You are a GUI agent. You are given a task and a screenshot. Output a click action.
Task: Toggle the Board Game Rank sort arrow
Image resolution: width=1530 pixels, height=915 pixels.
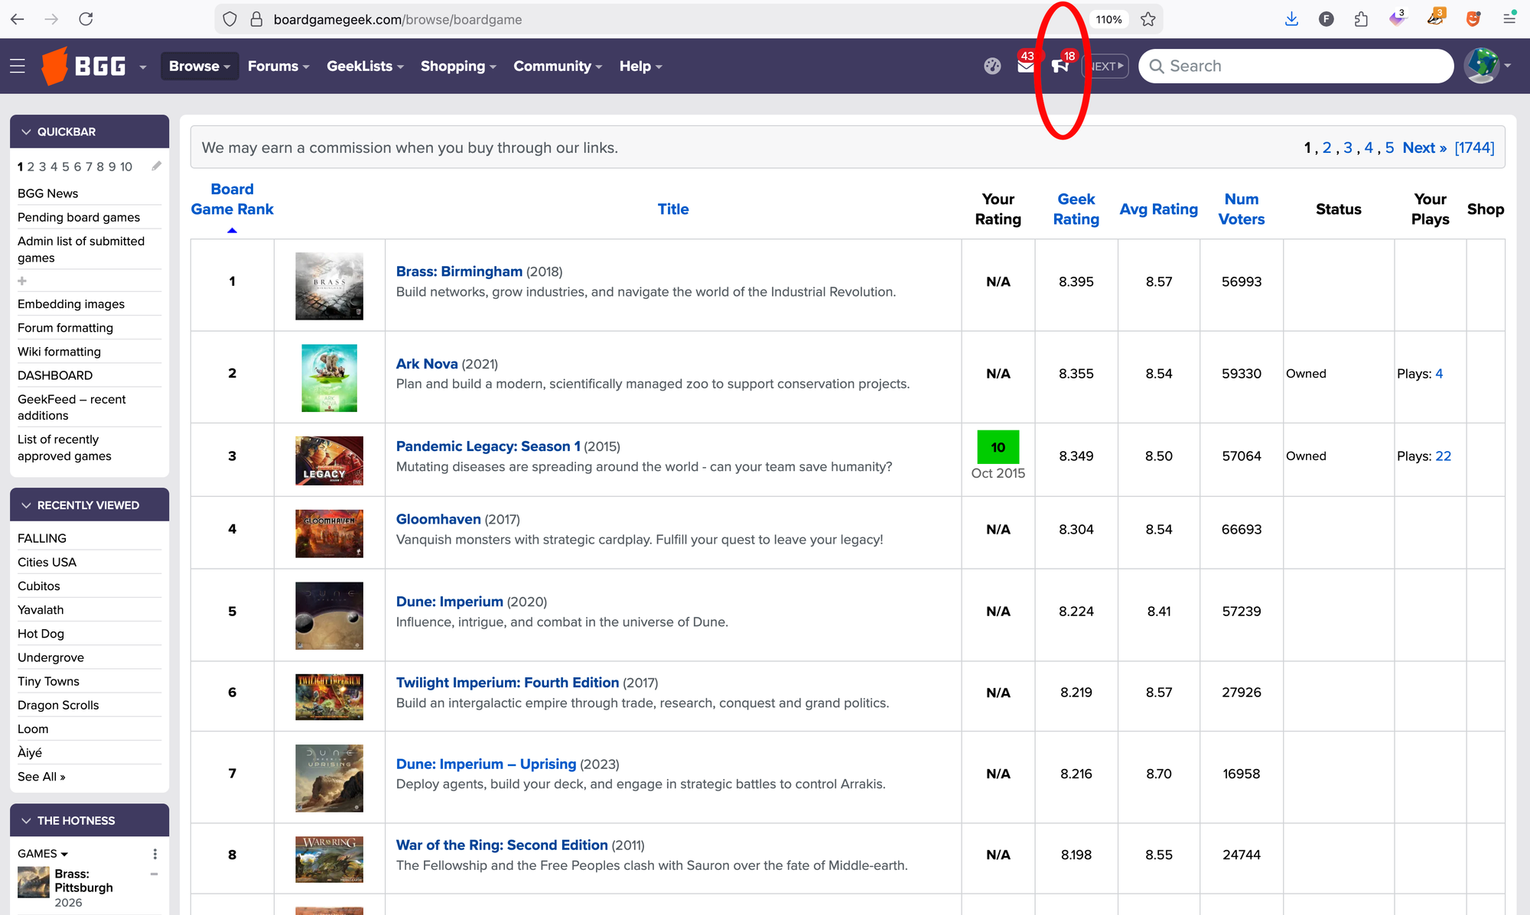point(232,230)
